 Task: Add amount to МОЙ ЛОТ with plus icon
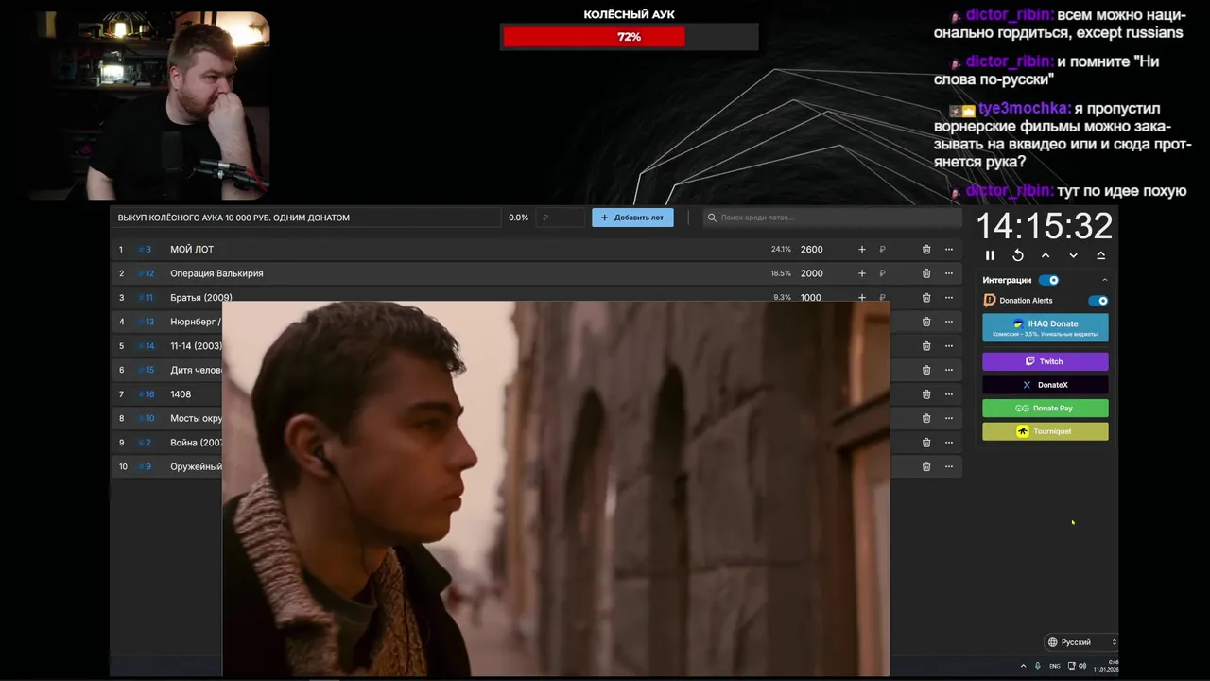pos(862,250)
